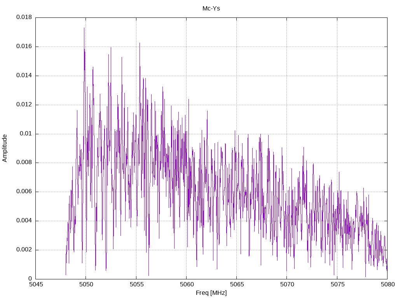
Task: Click x-axis tick label 5065
Action: click(x=237, y=284)
